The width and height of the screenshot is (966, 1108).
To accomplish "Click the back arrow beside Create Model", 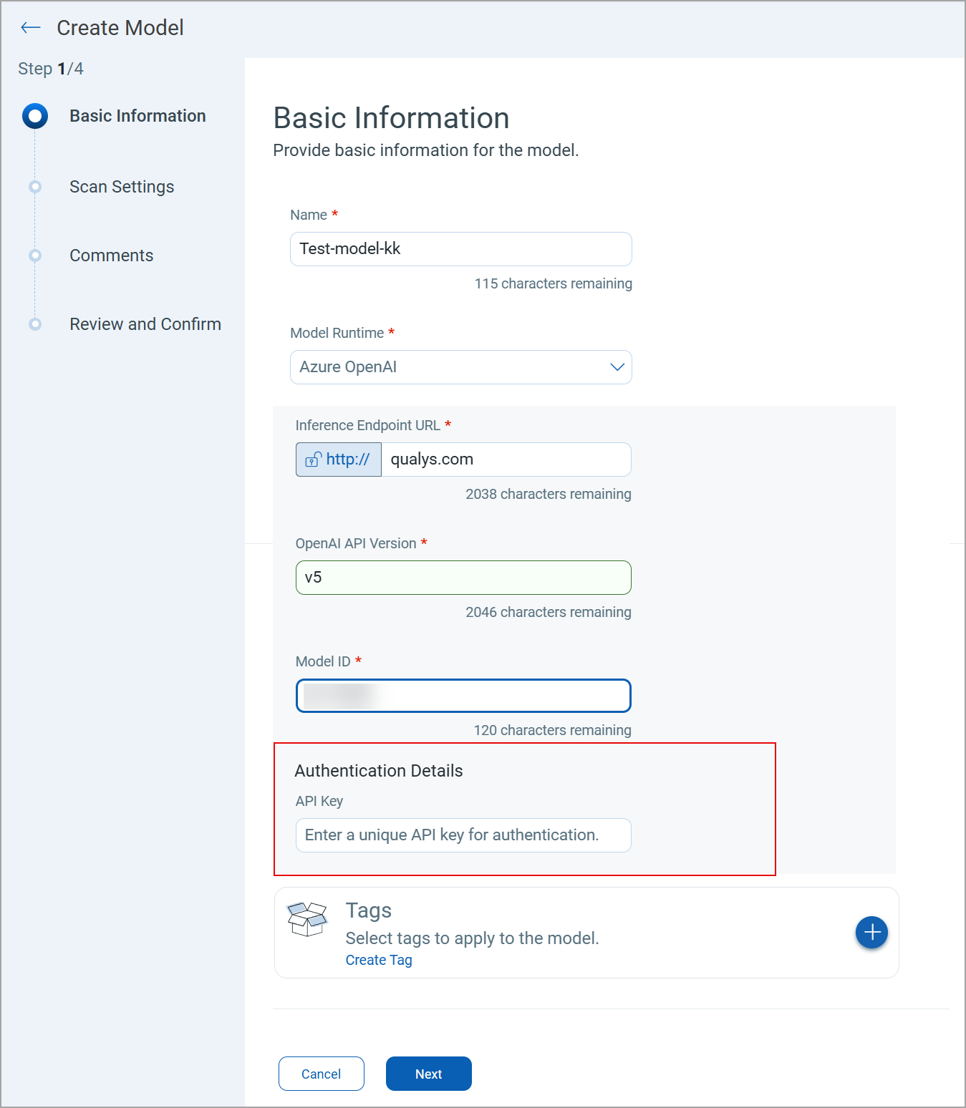I will click(x=31, y=28).
